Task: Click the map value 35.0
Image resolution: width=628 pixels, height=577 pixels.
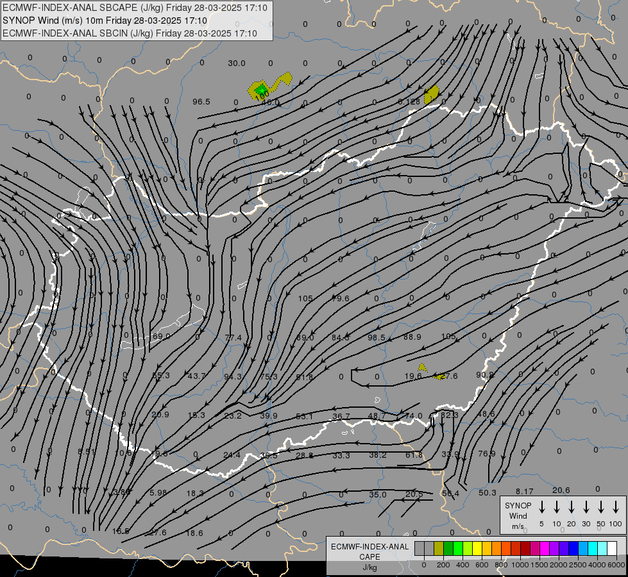Action: (x=378, y=494)
